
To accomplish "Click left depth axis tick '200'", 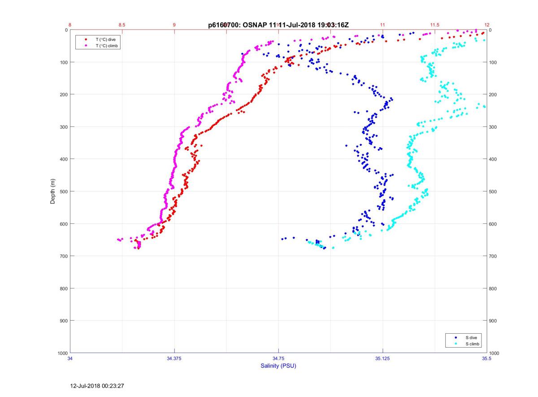I will tap(63, 95).
